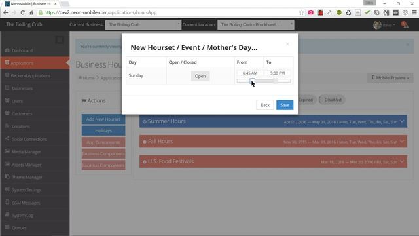Click the Back button in the dialog
Screen dimensions: 419x236
pyautogui.click(x=264, y=105)
